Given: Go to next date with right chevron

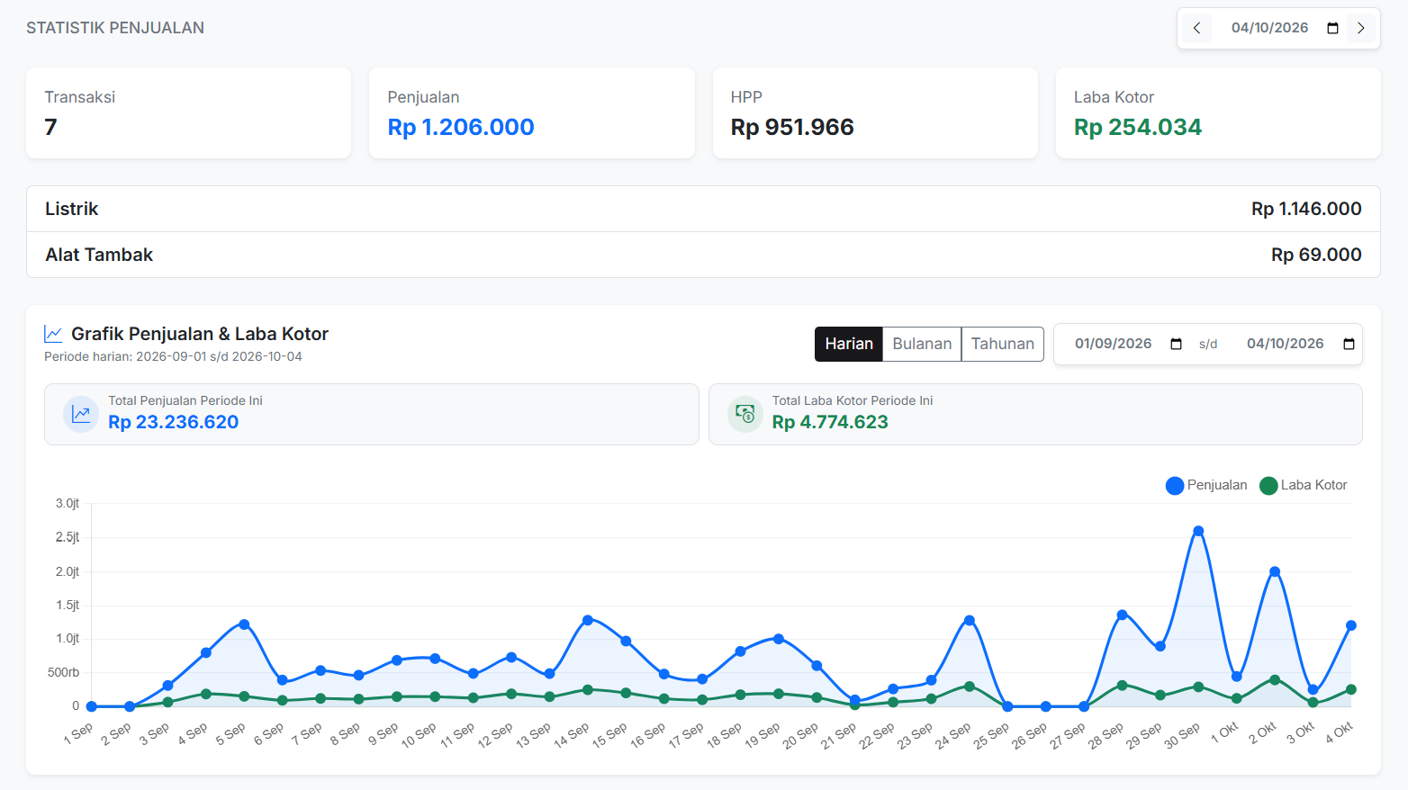Looking at the screenshot, I should (1361, 28).
